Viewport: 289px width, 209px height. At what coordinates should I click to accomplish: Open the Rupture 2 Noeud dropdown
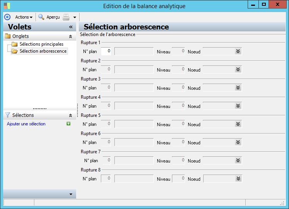238,69
